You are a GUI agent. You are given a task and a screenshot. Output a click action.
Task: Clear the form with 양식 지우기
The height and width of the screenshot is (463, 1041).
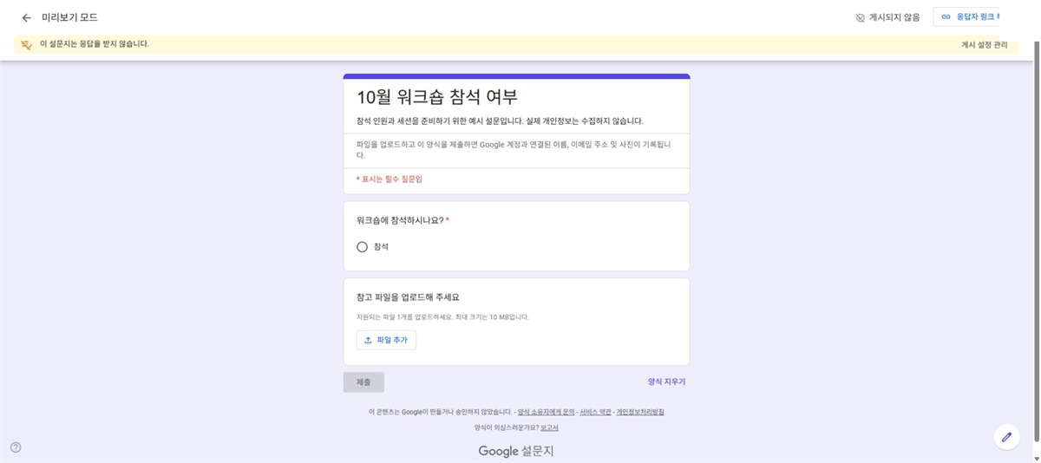pos(666,381)
